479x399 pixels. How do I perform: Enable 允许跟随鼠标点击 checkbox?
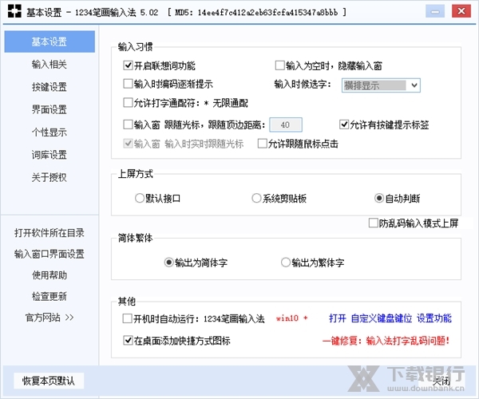tap(263, 144)
